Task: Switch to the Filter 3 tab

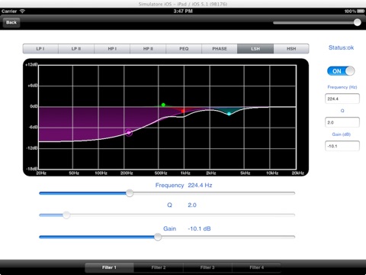Action: click(207, 267)
